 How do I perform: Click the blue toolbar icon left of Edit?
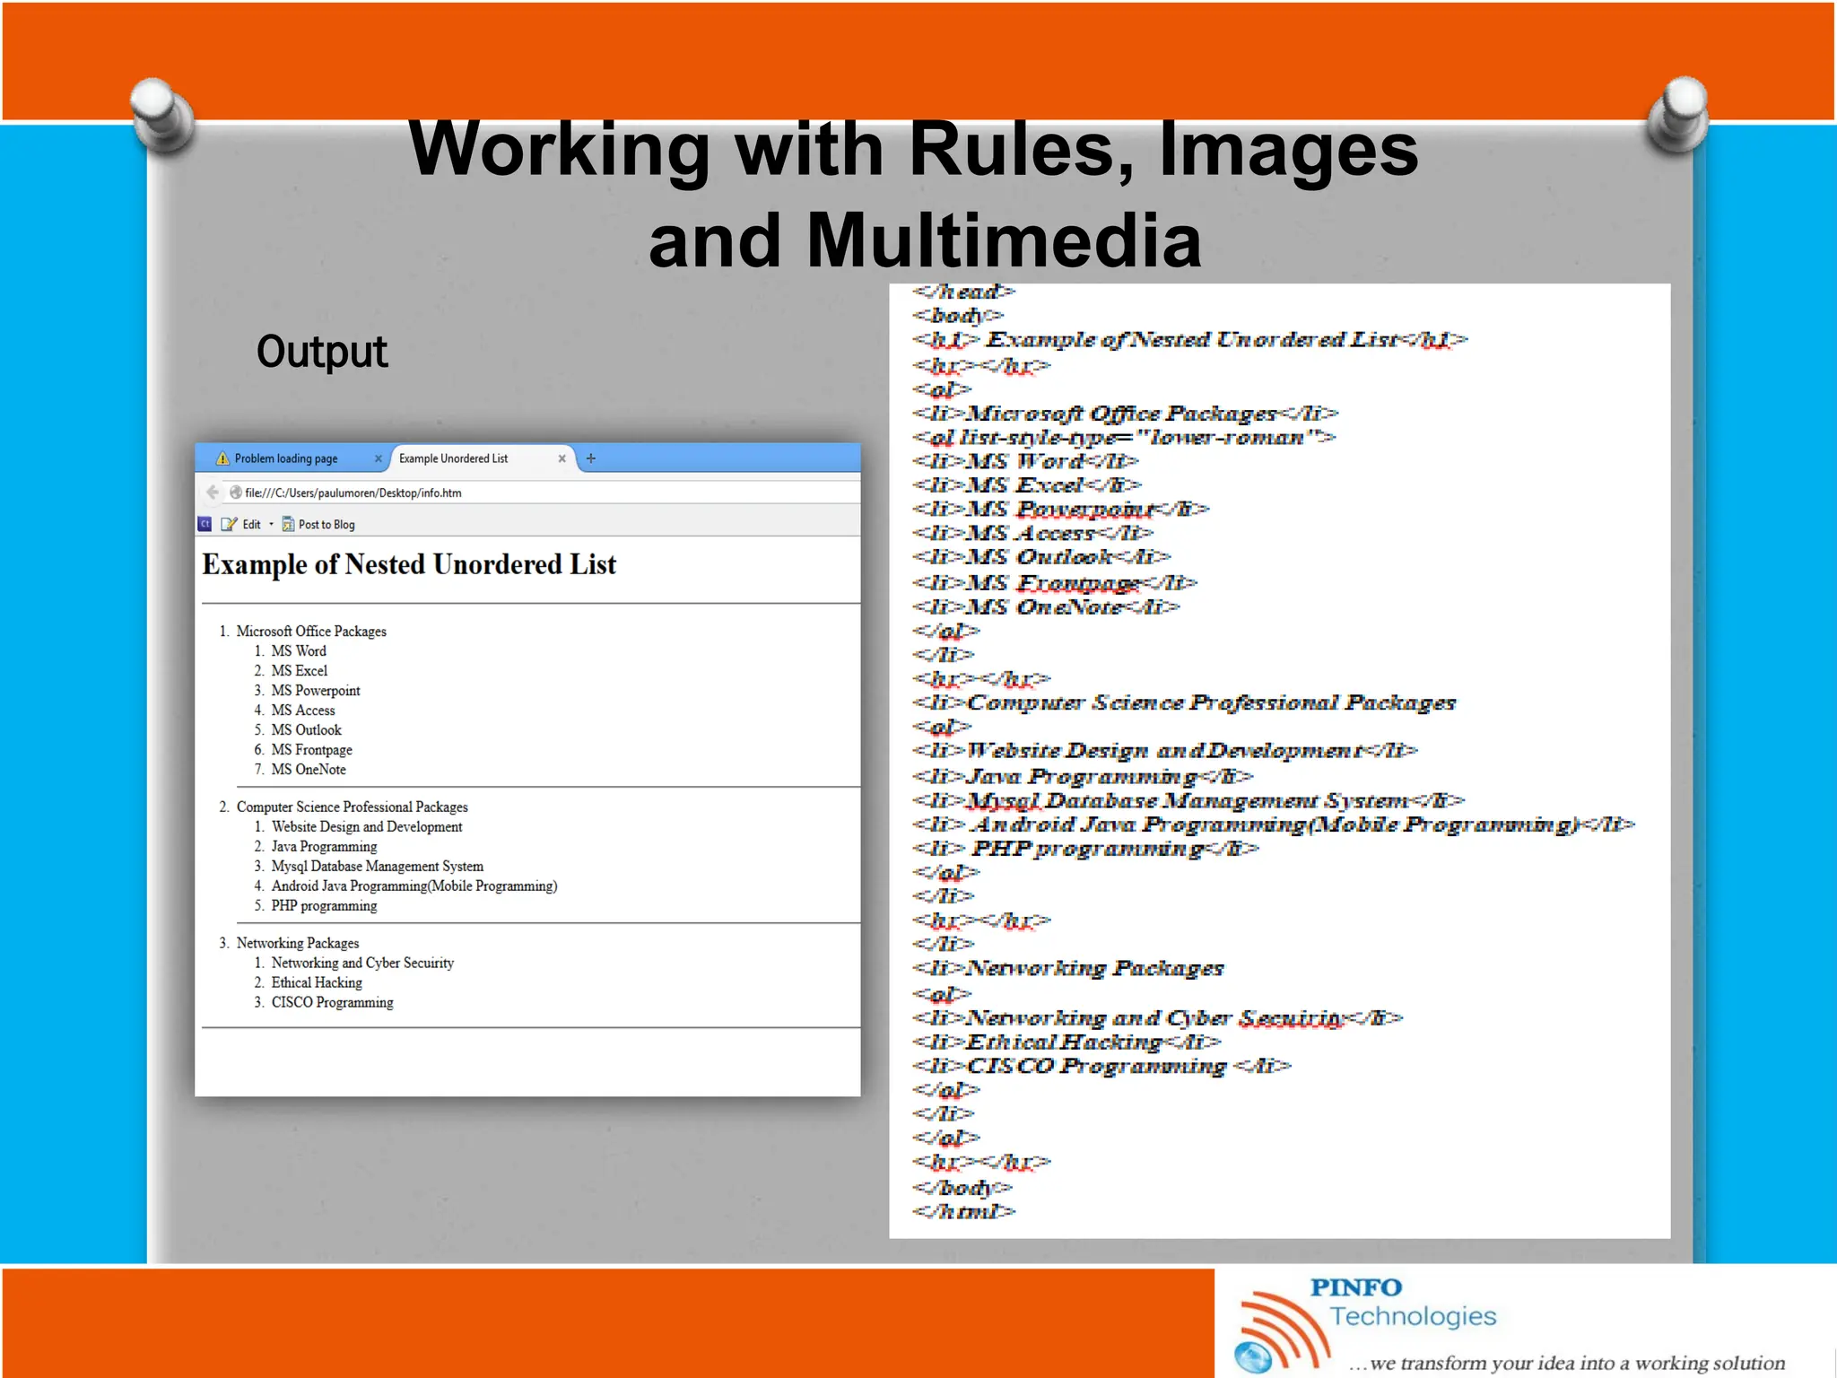pos(205,524)
